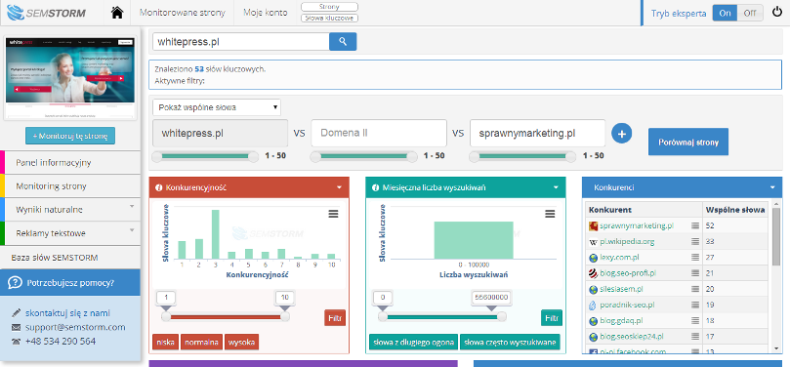Click the sprawnymarketing.pl domain field

click(x=538, y=133)
